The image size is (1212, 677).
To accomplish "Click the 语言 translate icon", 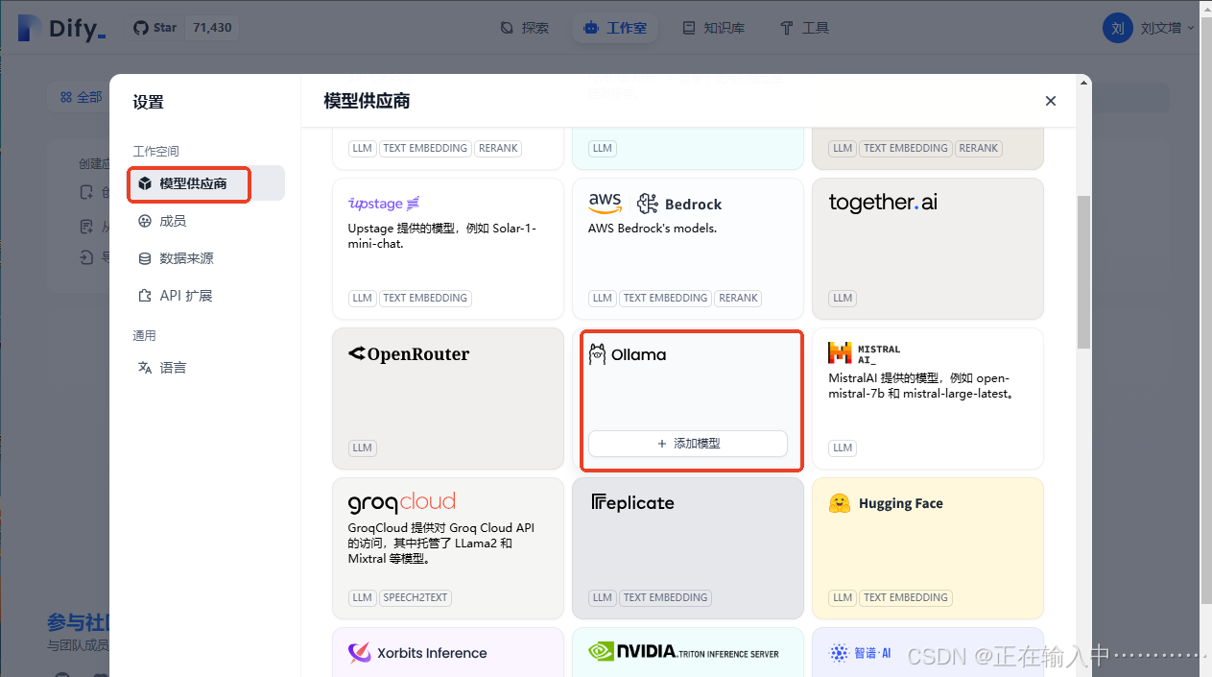I will (145, 368).
